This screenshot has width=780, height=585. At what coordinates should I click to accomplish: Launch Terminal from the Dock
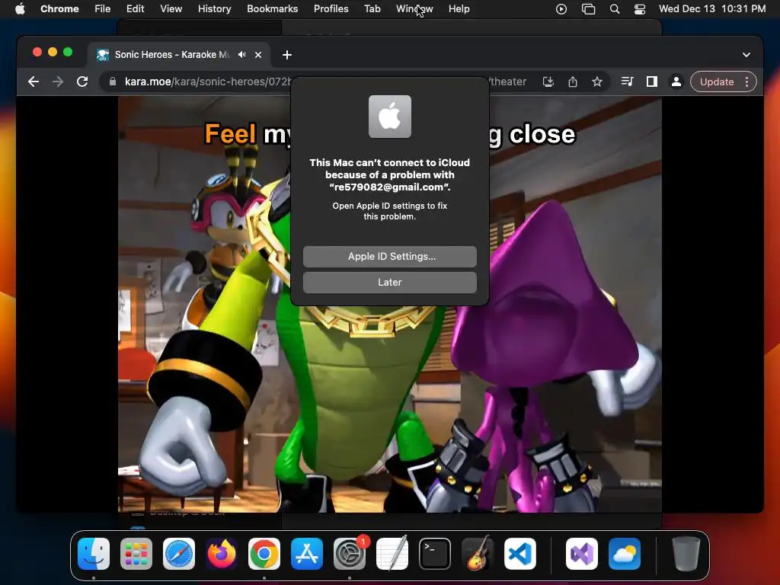tap(435, 554)
